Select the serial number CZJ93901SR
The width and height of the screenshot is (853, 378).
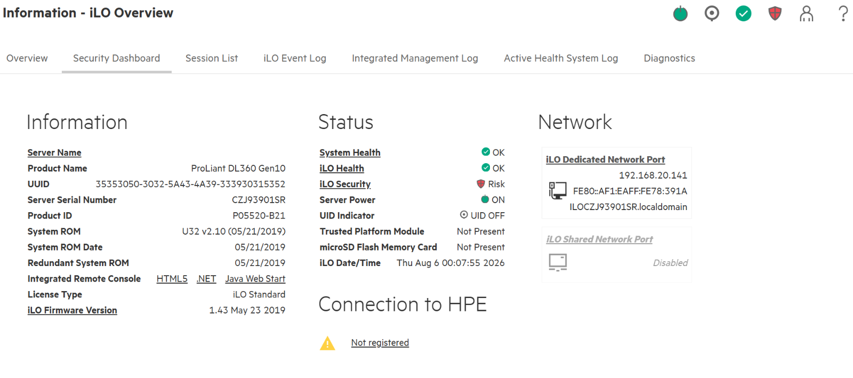tap(259, 200)
